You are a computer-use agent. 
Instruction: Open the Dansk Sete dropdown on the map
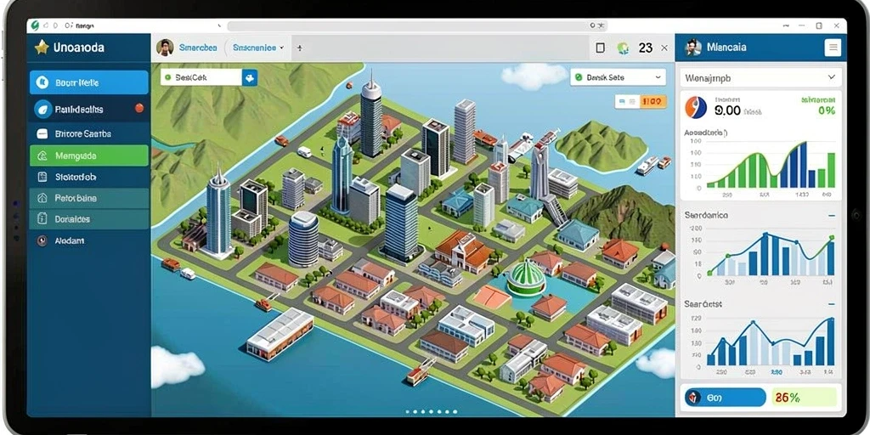tap(619, 77)
